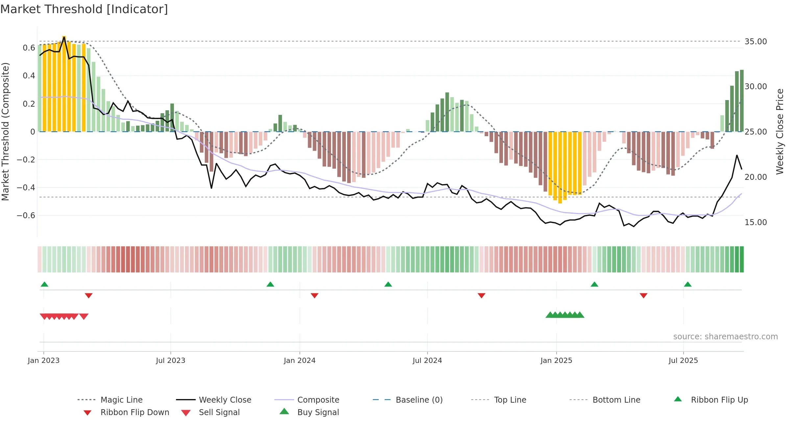Click the Jan 2023 x-axis label
Screen dimensions: 789x443
[x=44, y=360]
